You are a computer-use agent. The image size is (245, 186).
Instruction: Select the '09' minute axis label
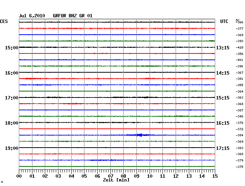136,176
